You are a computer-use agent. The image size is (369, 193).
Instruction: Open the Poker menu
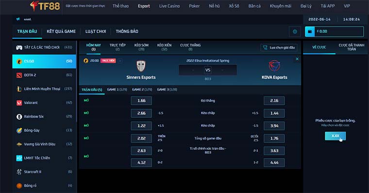(x=194, y=6)
